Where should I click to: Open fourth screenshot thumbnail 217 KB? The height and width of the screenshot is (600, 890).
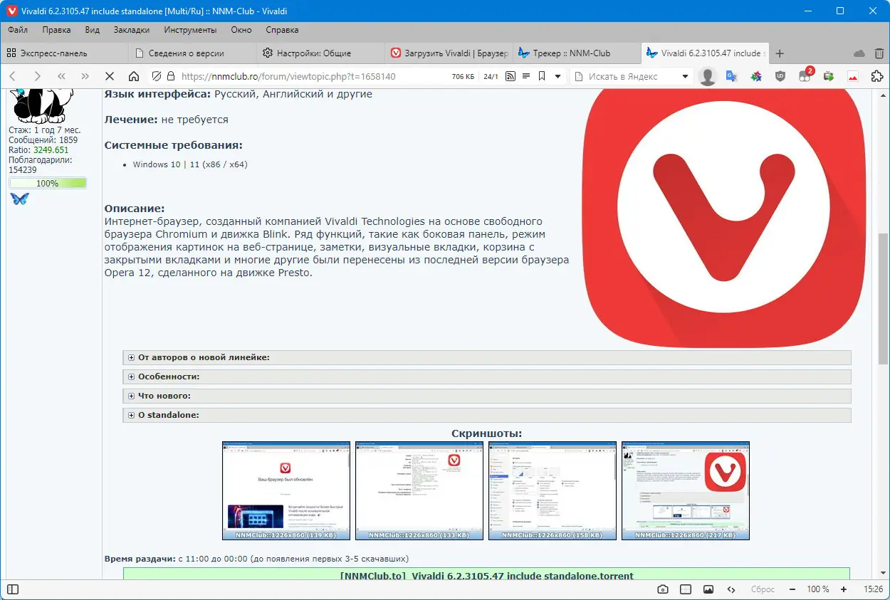click(686, 490)
